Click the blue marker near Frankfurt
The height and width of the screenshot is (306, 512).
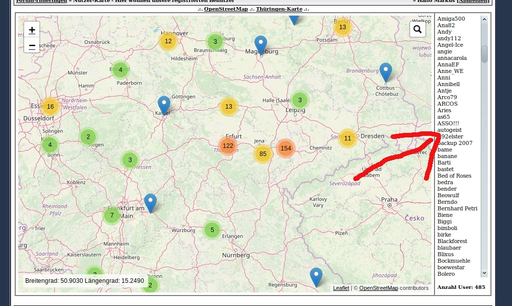150,203
